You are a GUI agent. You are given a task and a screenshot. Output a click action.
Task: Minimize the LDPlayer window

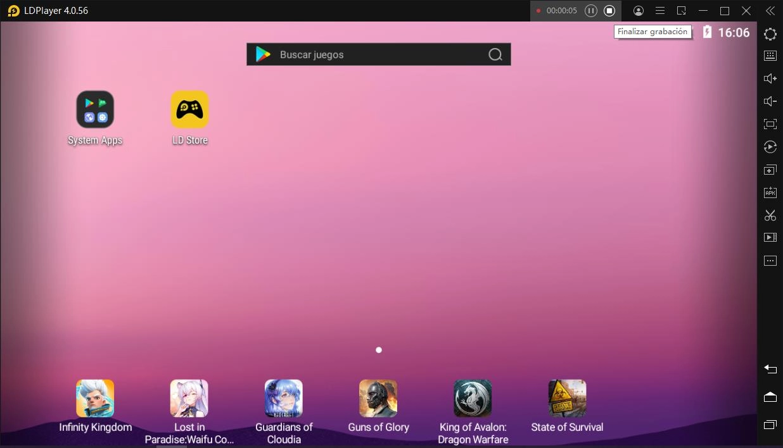coord(703,11)
